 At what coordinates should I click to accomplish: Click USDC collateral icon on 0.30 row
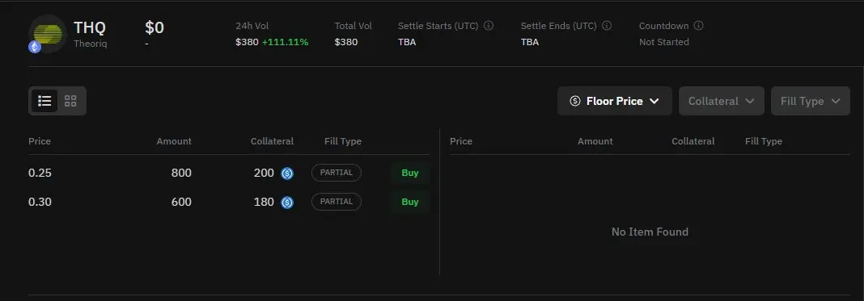(x=286, y=203)
